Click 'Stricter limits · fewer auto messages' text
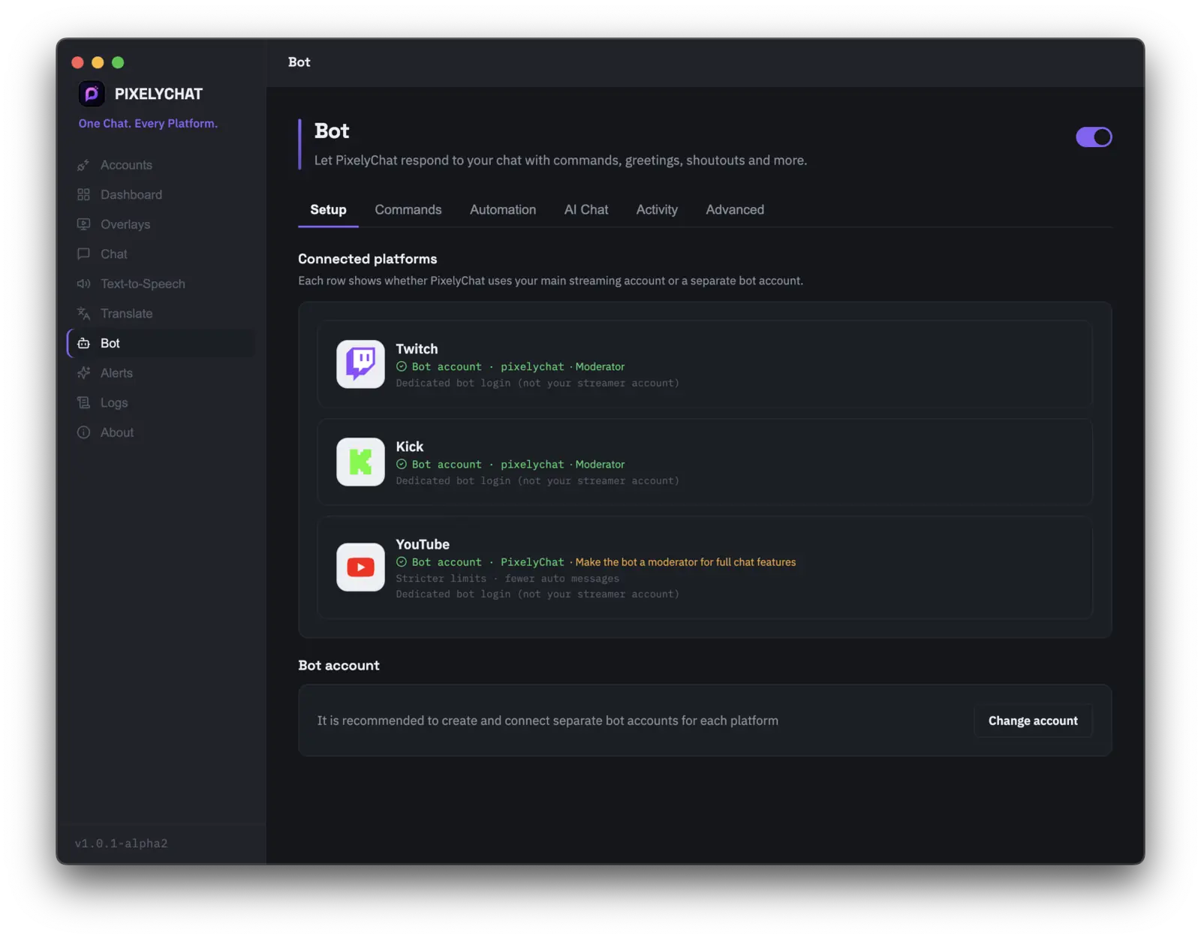Viewport: 1201px width, 939px height. pos(507,578)
